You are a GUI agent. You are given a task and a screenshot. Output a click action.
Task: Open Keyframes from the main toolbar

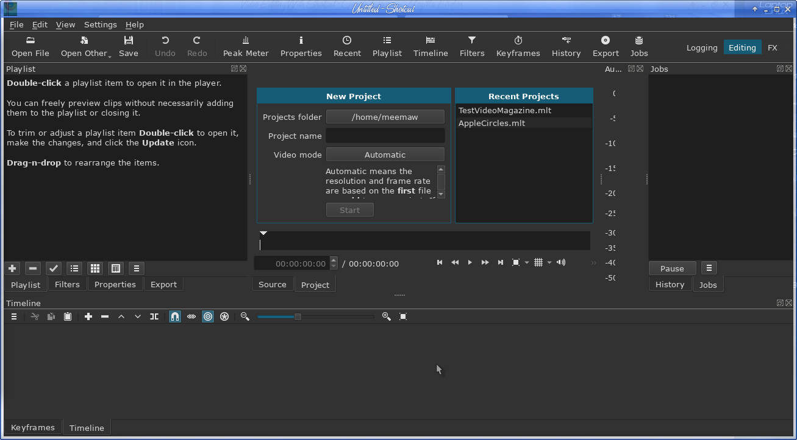point(518,46)
